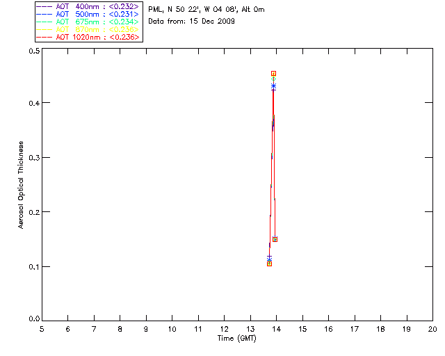The width and height of the screenshot is (445, 356).
Task: Click the x-axis tick label 20
Action: point(432,329)
